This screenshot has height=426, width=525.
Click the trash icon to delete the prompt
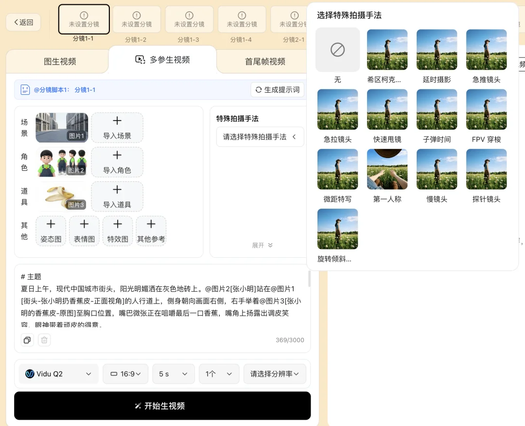point(44,340)
